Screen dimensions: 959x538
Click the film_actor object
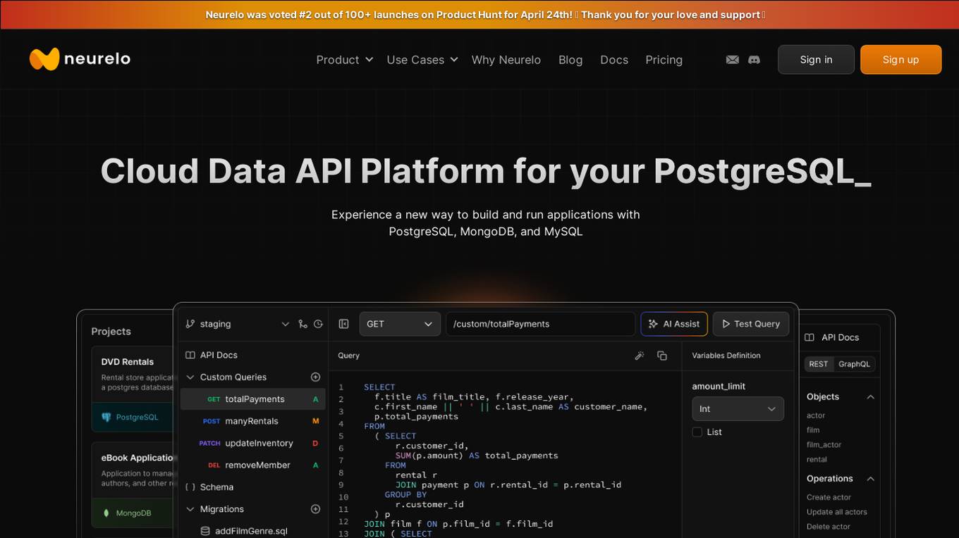pos(824,445)
